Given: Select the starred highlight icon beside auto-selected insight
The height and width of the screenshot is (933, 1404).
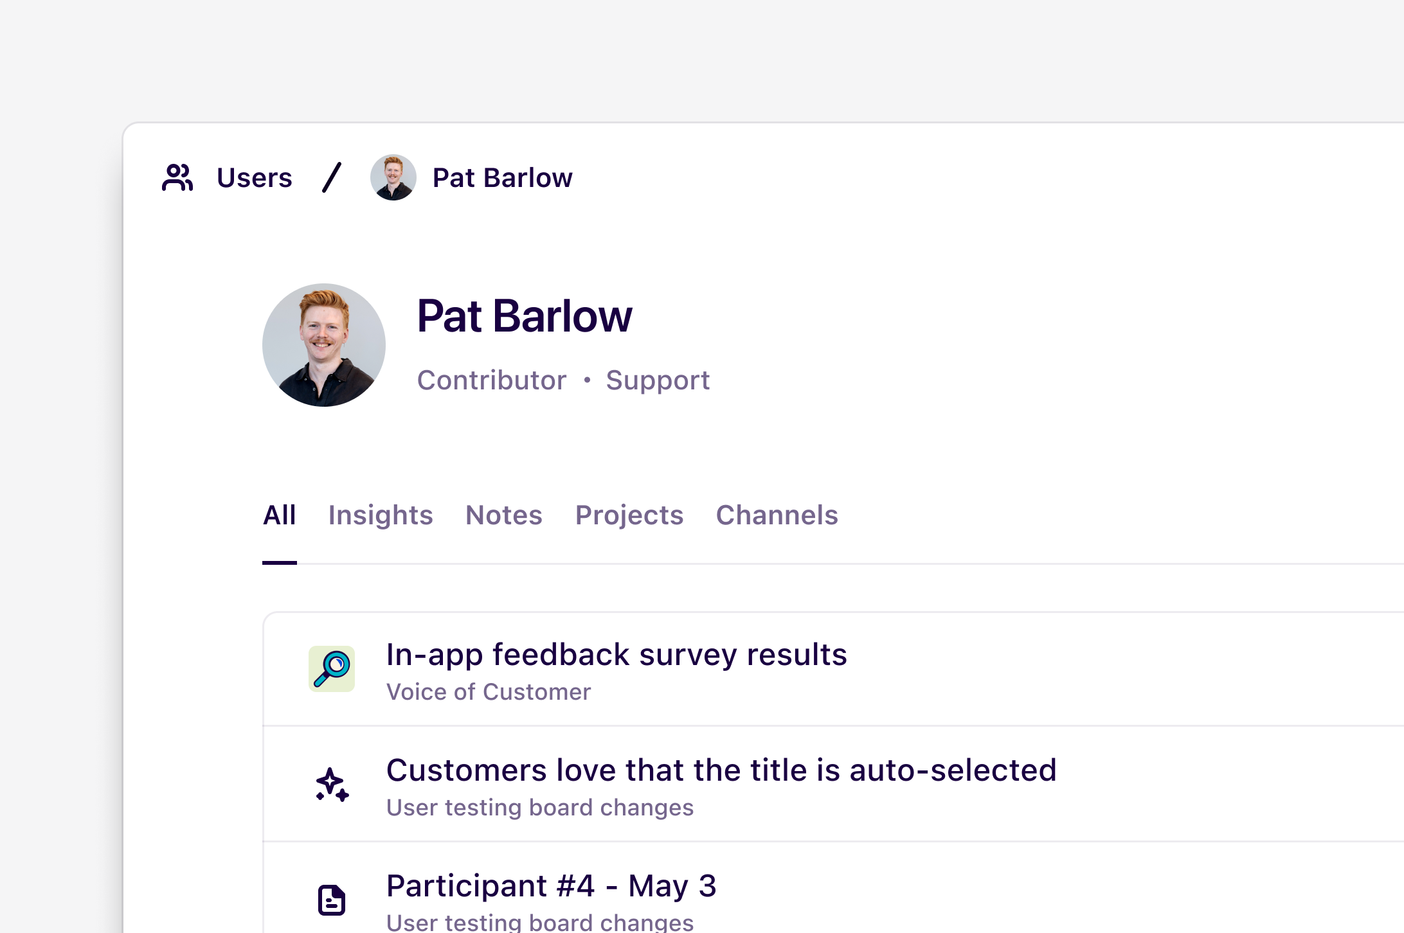Looking at the screenshot, I should pyautogui.click(x=332, y=784).
